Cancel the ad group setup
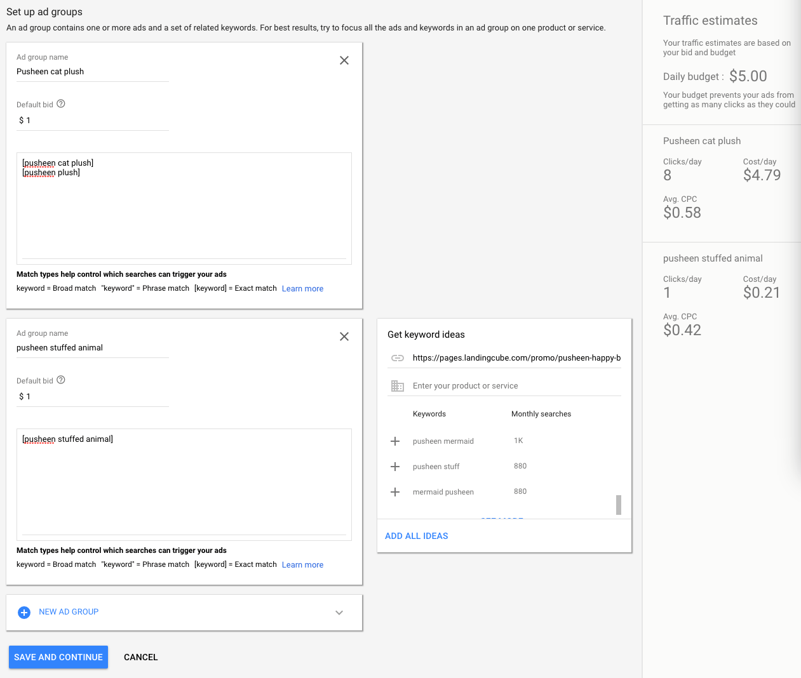Screen dimensions: 801x678 click(140, 657)
